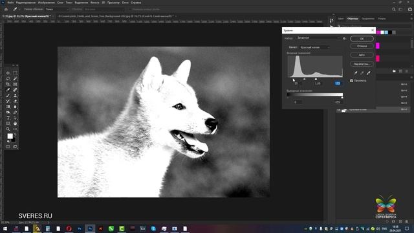Switch to the Gradients panel tab
This screenshot has height=233, width=414.
(x=368, y=19)
